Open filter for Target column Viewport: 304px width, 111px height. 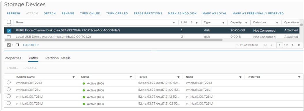[x=178, y=77]
